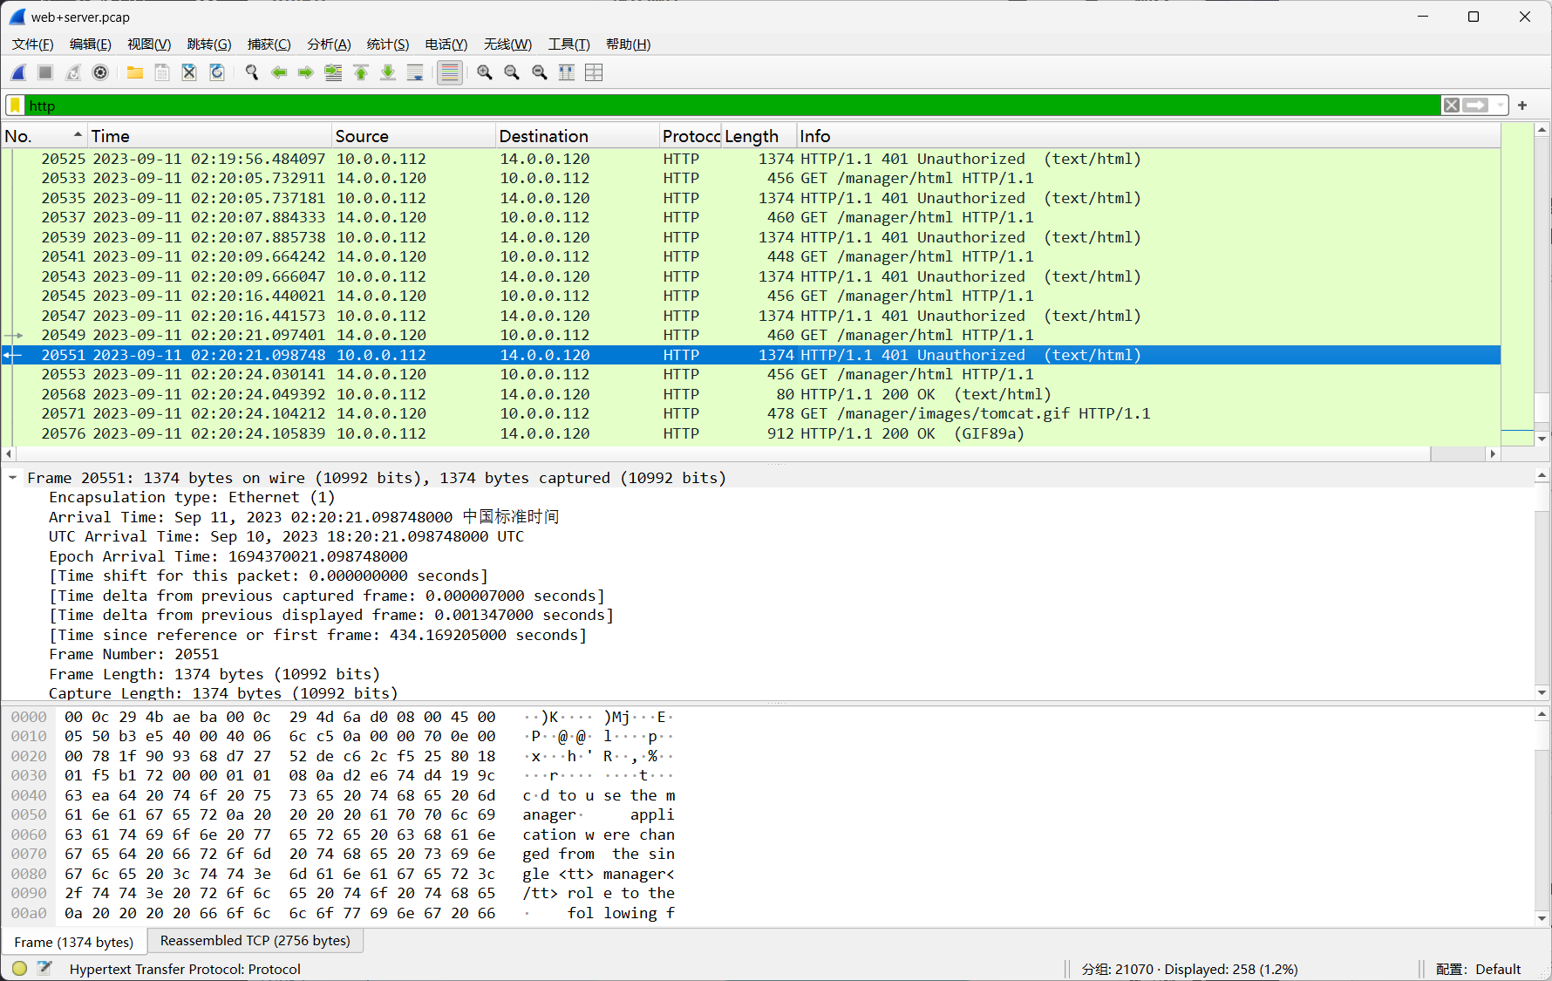
Task: Select packet 20525 401 Unauthorized row
Action: (751, 159)
